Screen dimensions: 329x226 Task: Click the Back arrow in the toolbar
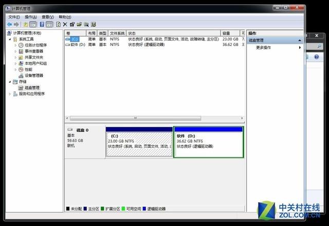tap(9, 24)
